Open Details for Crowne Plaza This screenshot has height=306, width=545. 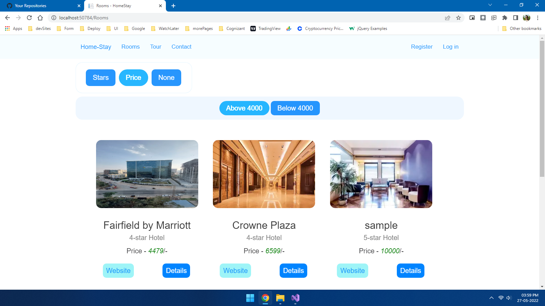[x=293, y=271]
